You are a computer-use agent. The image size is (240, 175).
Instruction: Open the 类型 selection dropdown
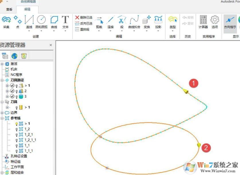[x=173, y=22]
